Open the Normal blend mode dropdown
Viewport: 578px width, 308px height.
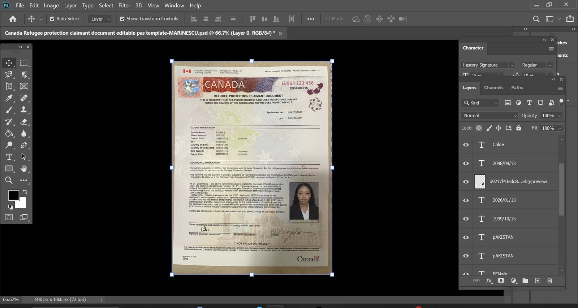489,116
